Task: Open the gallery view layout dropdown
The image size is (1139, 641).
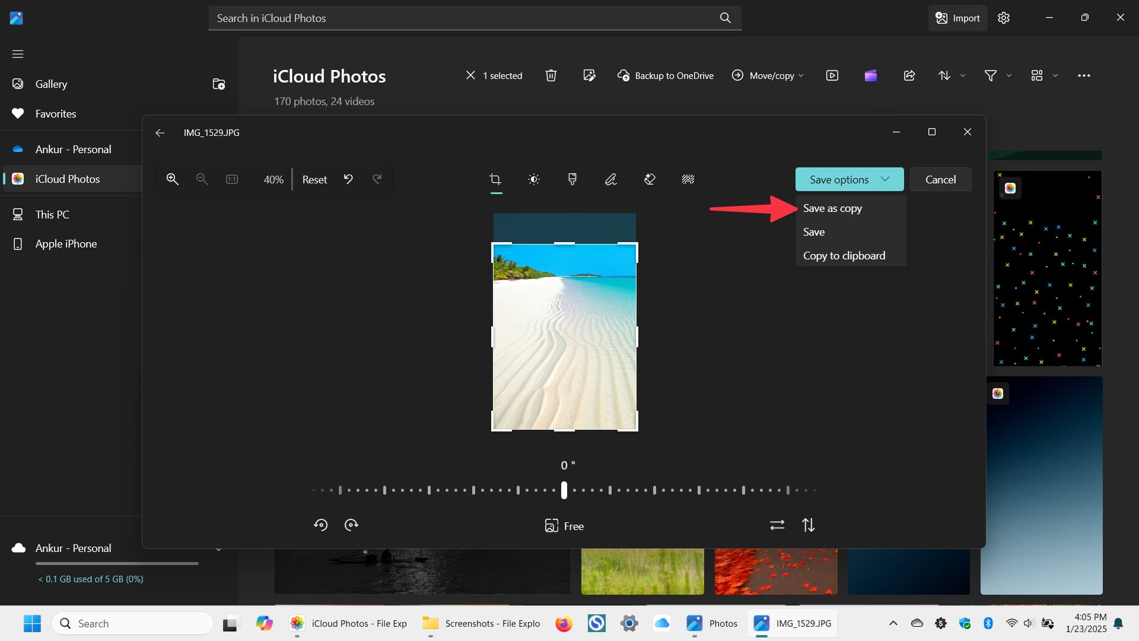Action: 1044,75
